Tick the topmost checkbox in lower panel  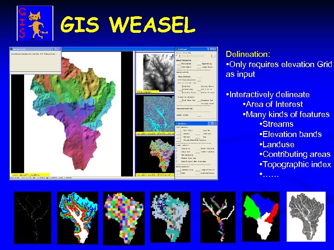(x=177, y=149)
